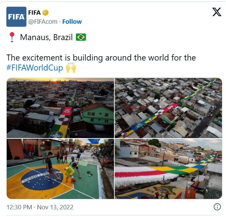Click the "The excitement is building" tweet text
The image size is (226, 217).
point(101,58)
